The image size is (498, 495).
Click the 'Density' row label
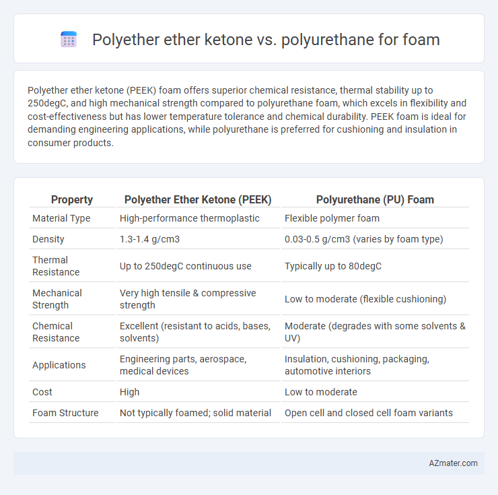(48, 239)
